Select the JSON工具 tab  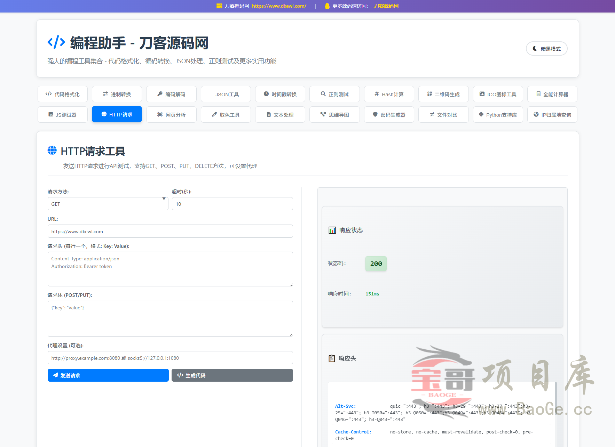pos(226,94)
